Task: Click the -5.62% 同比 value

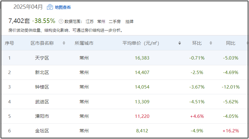Action: click(231, 102)
